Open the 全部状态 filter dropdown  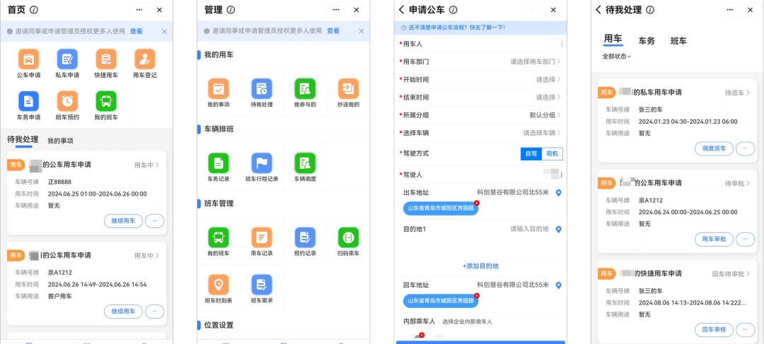617,57
